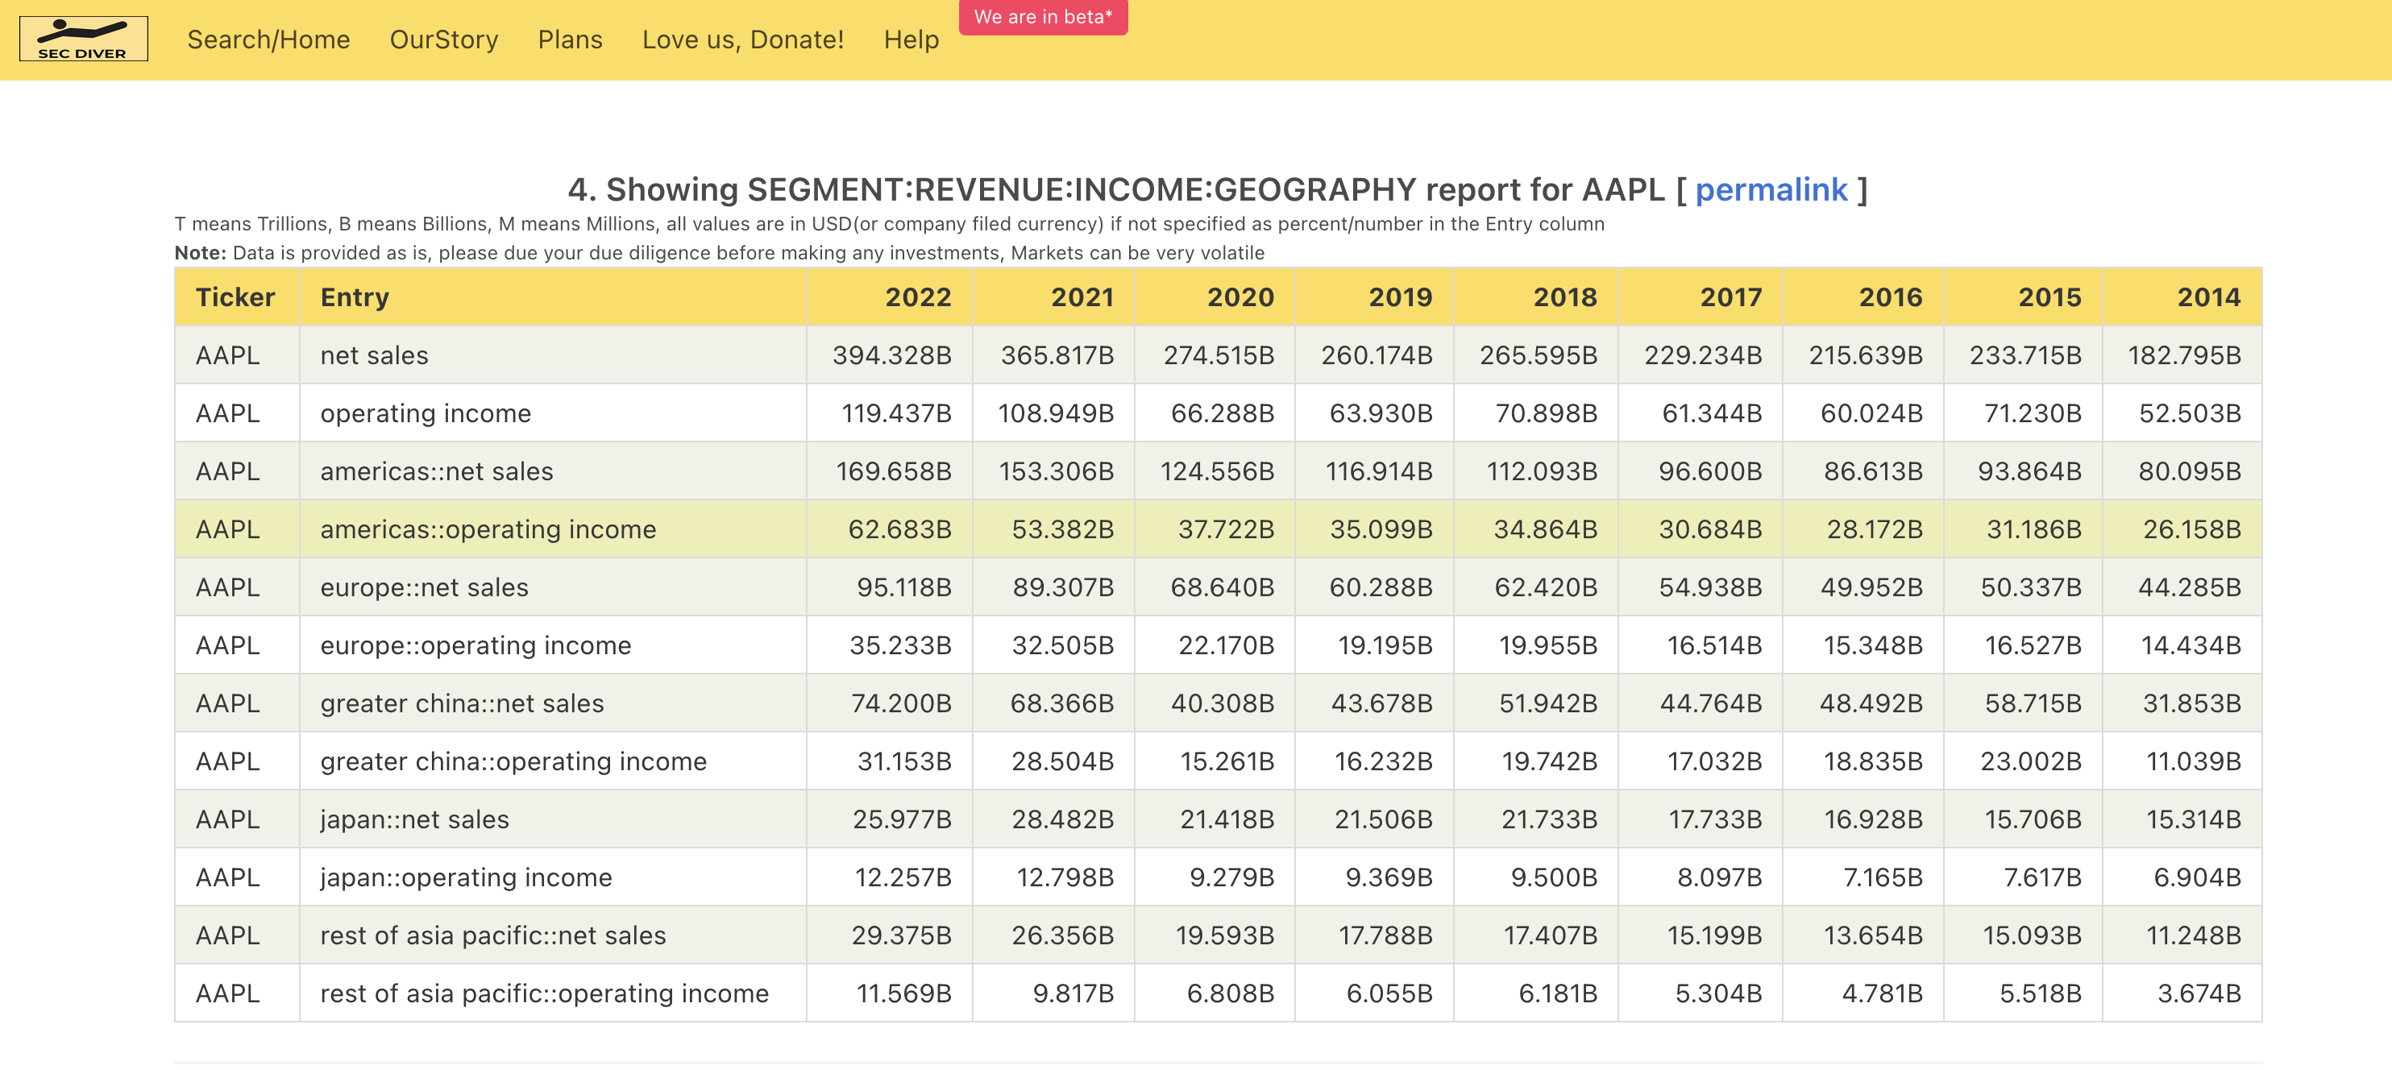The width and height of the screenshot is (2392, 1070).
Task: Click the 96.600B americas 2017 sales
Action: click(1709, 471)
